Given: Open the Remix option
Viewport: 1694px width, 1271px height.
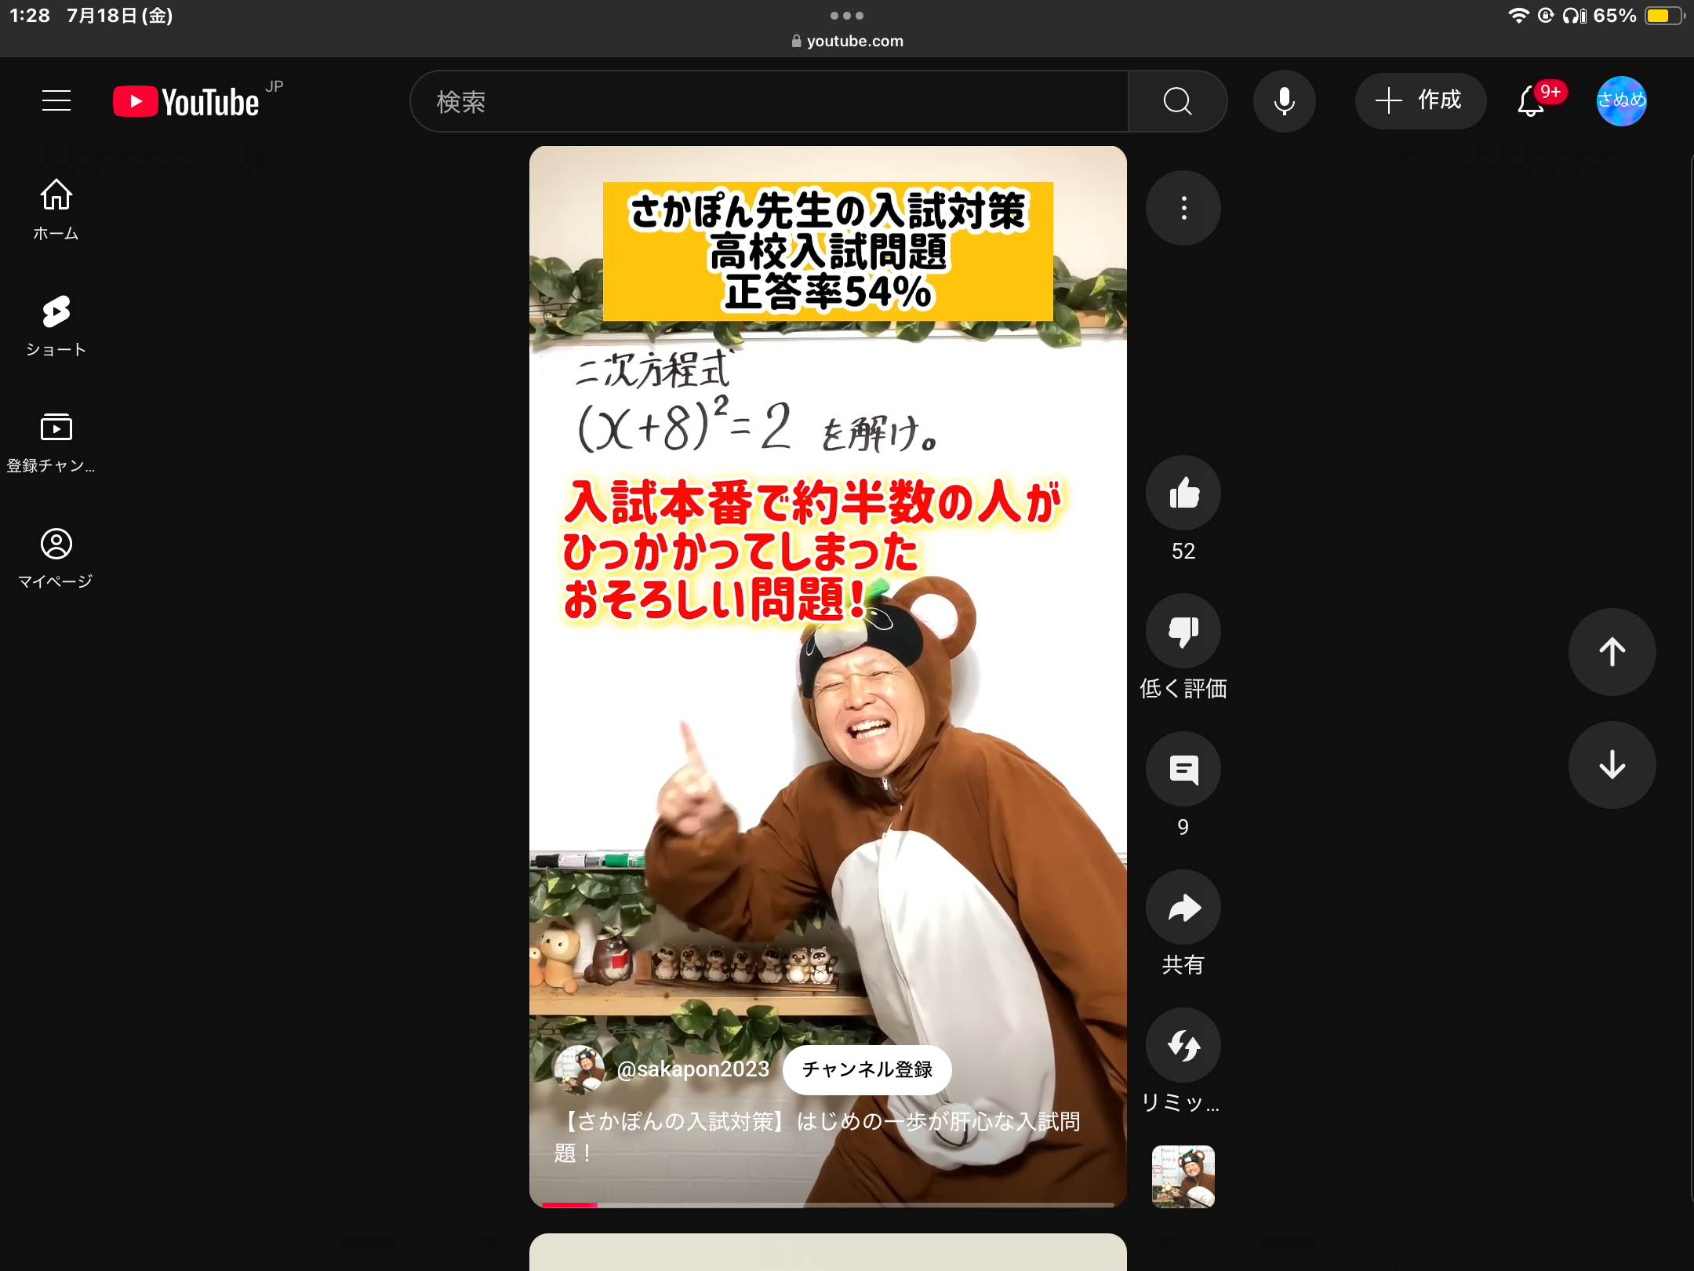Looking at the screenshot, I should pyautogui.click(x=1183, y=1046).
